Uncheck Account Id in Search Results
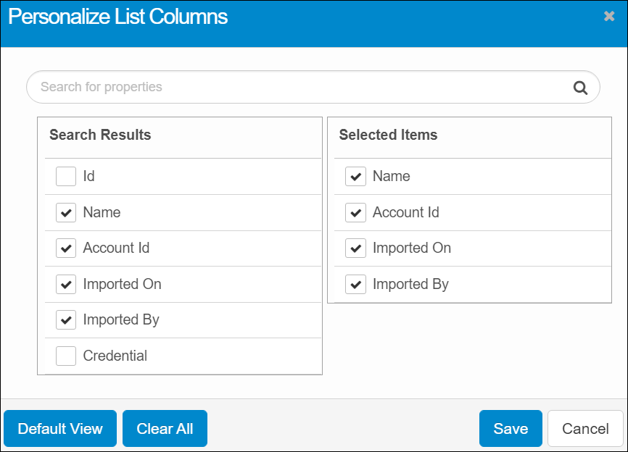628x452 pixels. [x=66, y=248]
